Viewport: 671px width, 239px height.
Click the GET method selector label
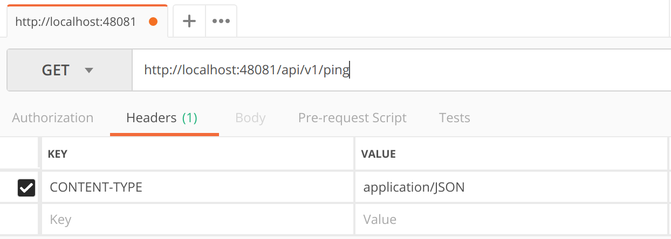56,71
